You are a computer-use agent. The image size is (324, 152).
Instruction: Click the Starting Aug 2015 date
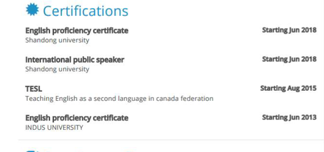point(288,88)
